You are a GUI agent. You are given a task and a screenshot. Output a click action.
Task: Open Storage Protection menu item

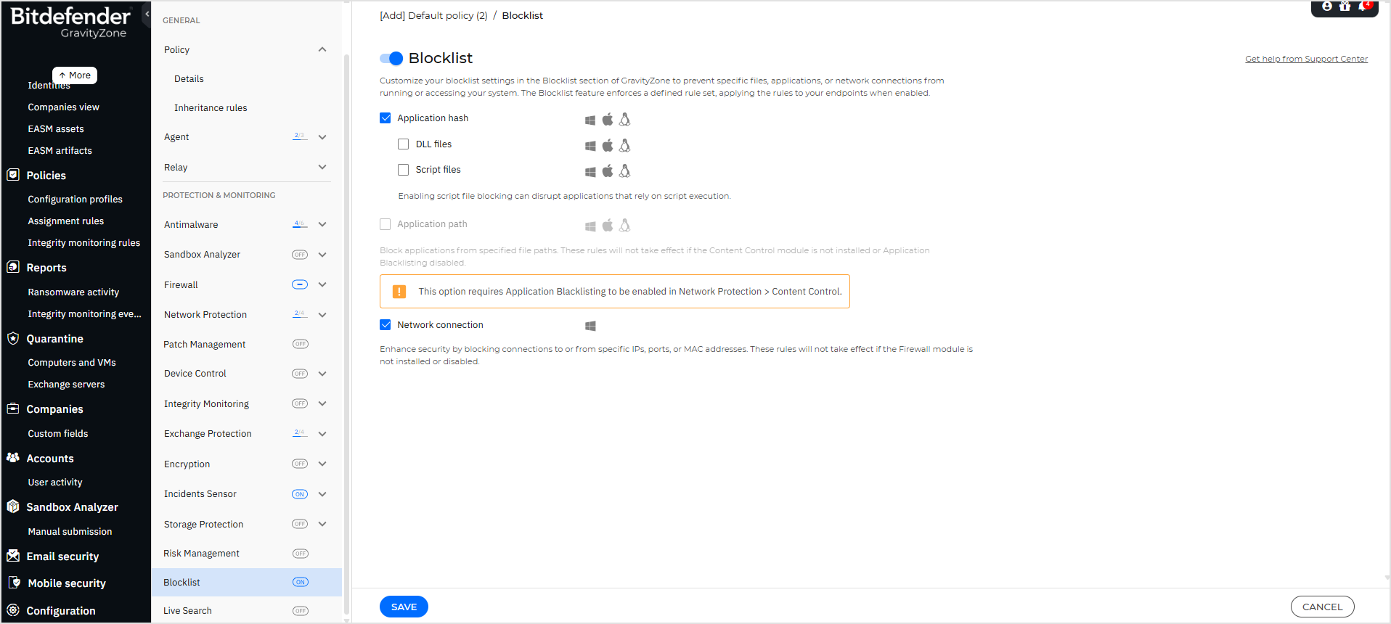pyautogui.click(x=203, y=524)
